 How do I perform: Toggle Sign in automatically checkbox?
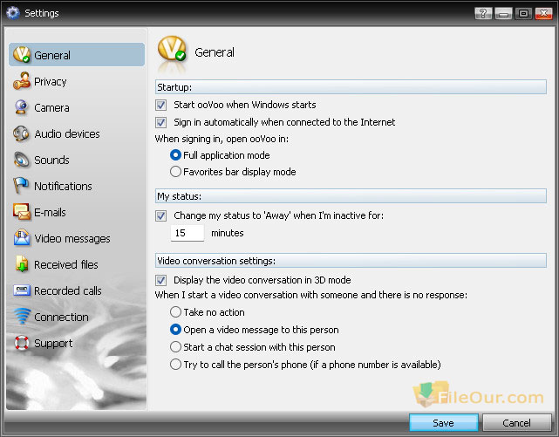coord(160,122)
